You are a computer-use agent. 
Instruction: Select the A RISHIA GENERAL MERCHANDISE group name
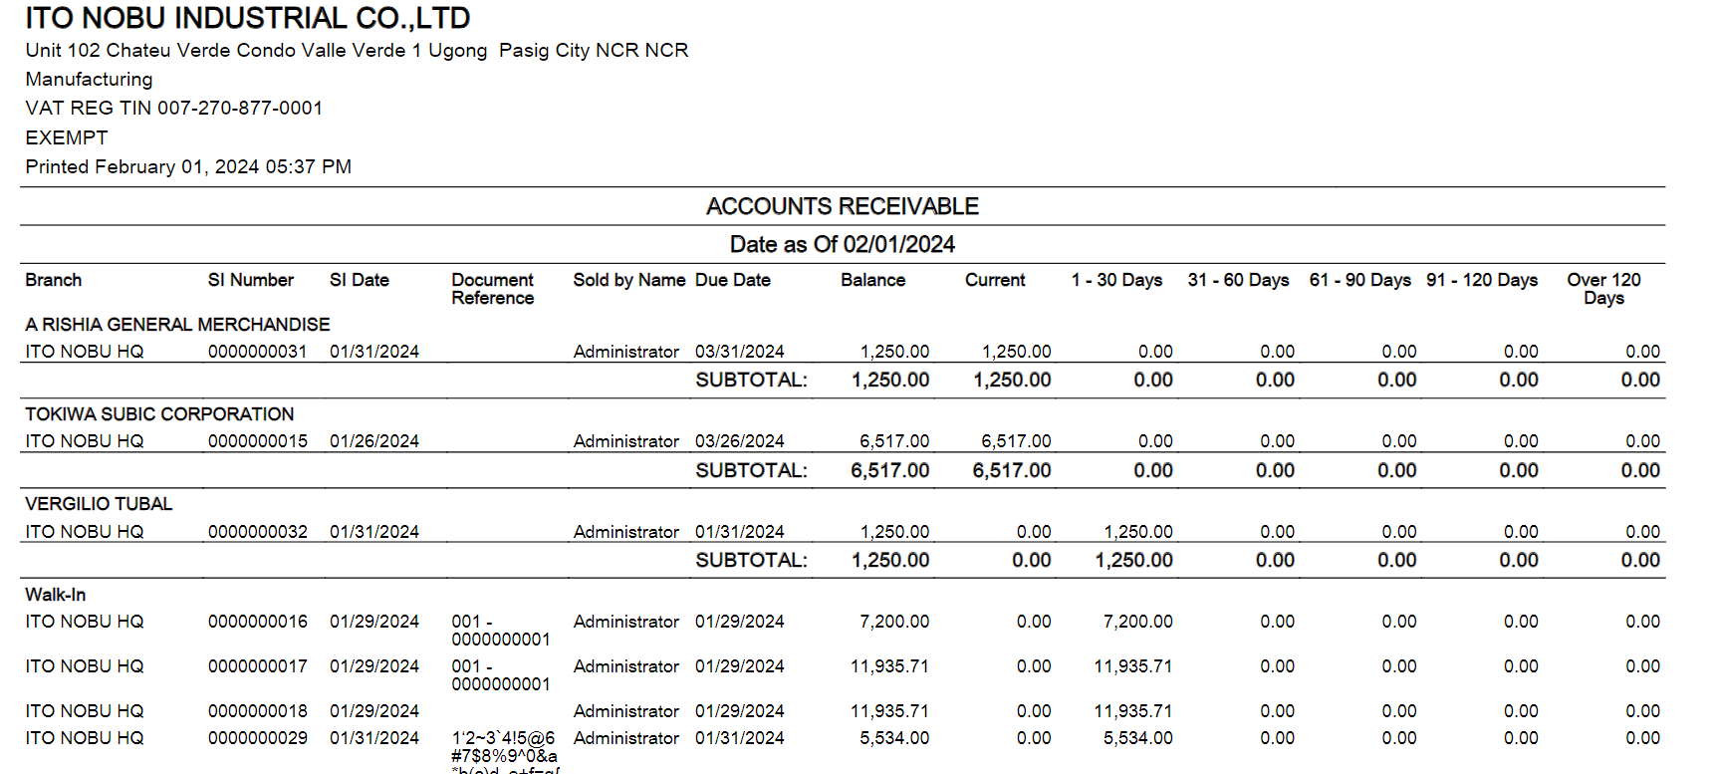177,325
